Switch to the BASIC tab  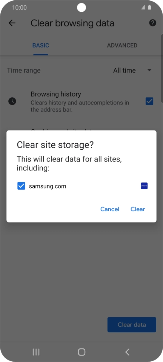pyautogui.click(x=41, y=45)
